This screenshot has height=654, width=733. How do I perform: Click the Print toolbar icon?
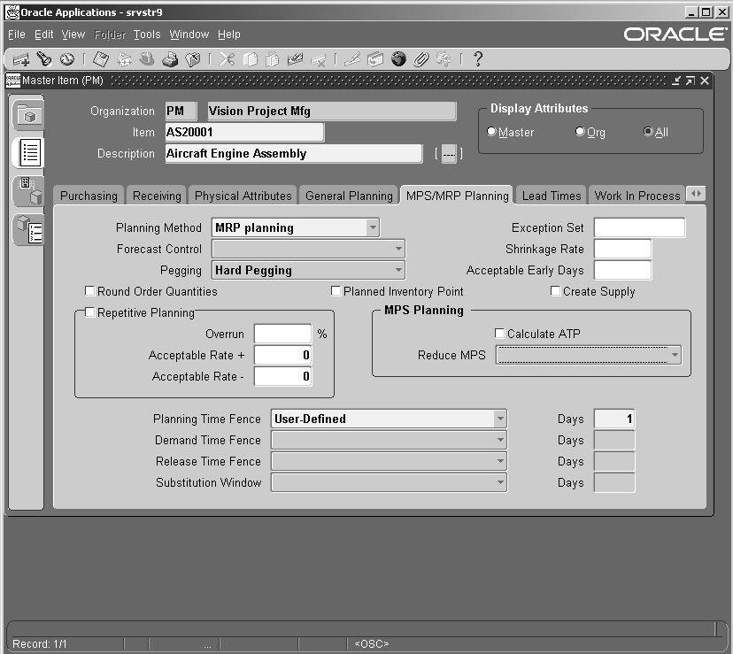tap(170, 59)
